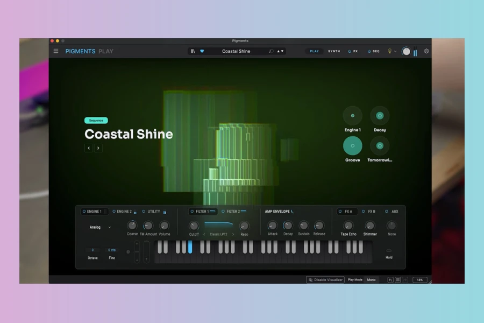484x323 pixels.
Task: Open the preset library browser icon
Action: 193,51
